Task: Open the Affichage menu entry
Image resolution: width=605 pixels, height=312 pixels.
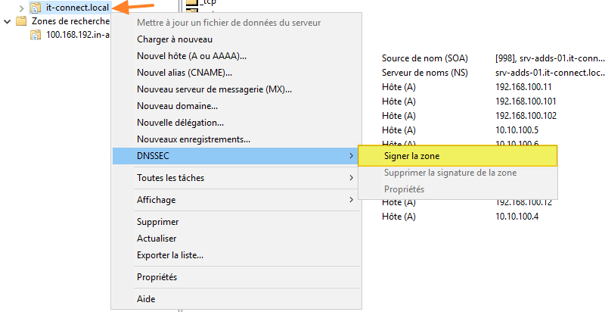Action: (235, 200)
